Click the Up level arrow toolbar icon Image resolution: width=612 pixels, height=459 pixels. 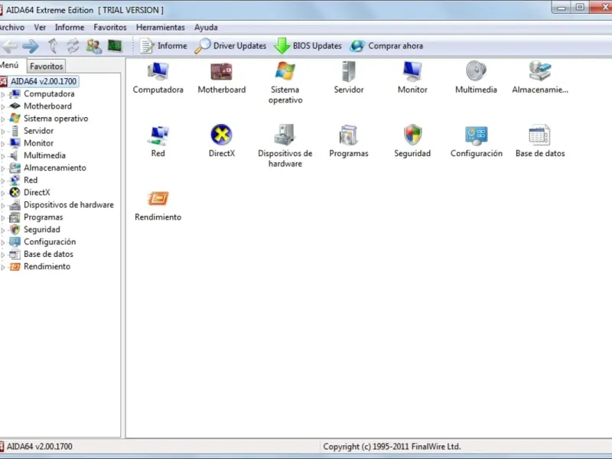pos(53,46)
